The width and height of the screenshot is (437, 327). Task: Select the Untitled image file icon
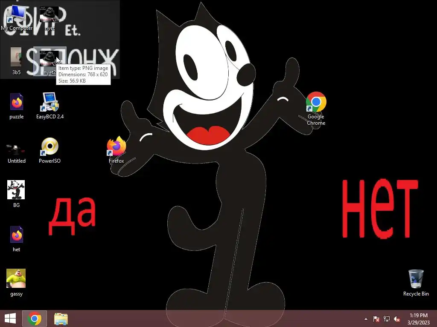pyautogui.click(x=17, y=153)
